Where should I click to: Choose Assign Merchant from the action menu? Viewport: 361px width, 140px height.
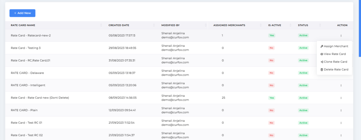[x=334, y=46]
